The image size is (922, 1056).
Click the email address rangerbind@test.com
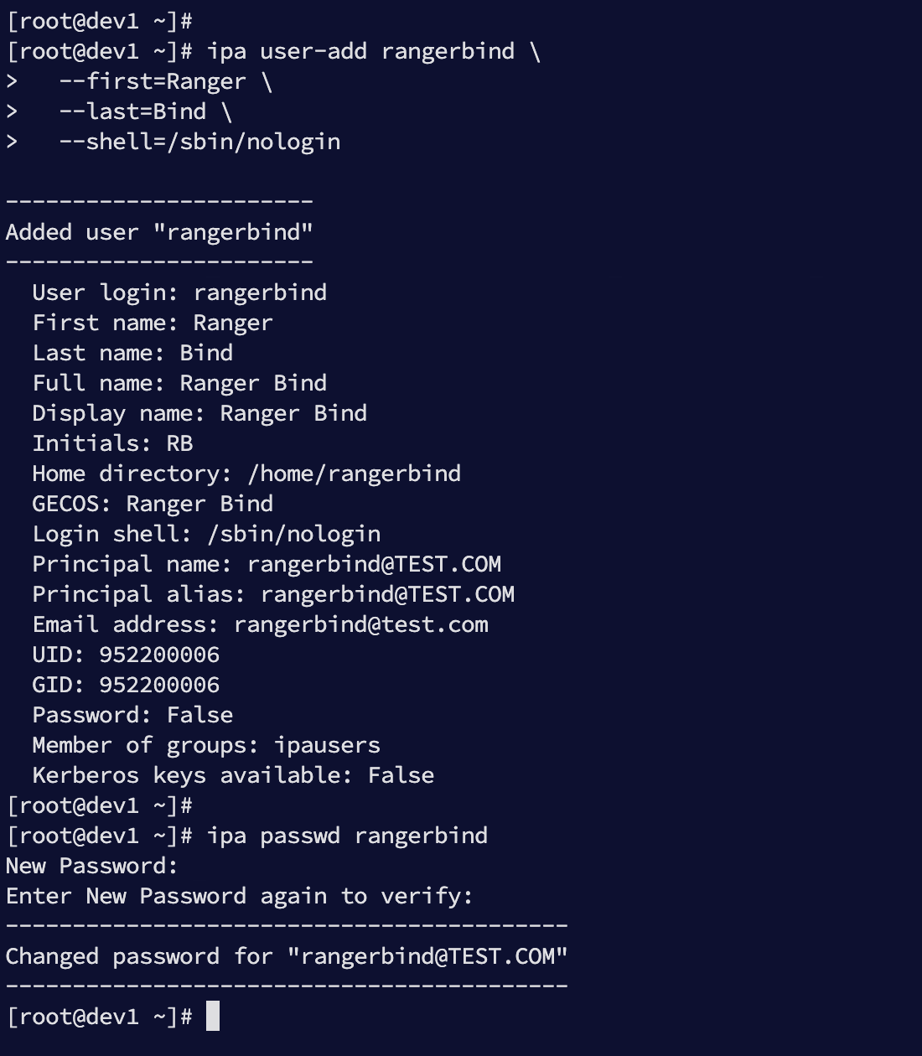point(360,624)
